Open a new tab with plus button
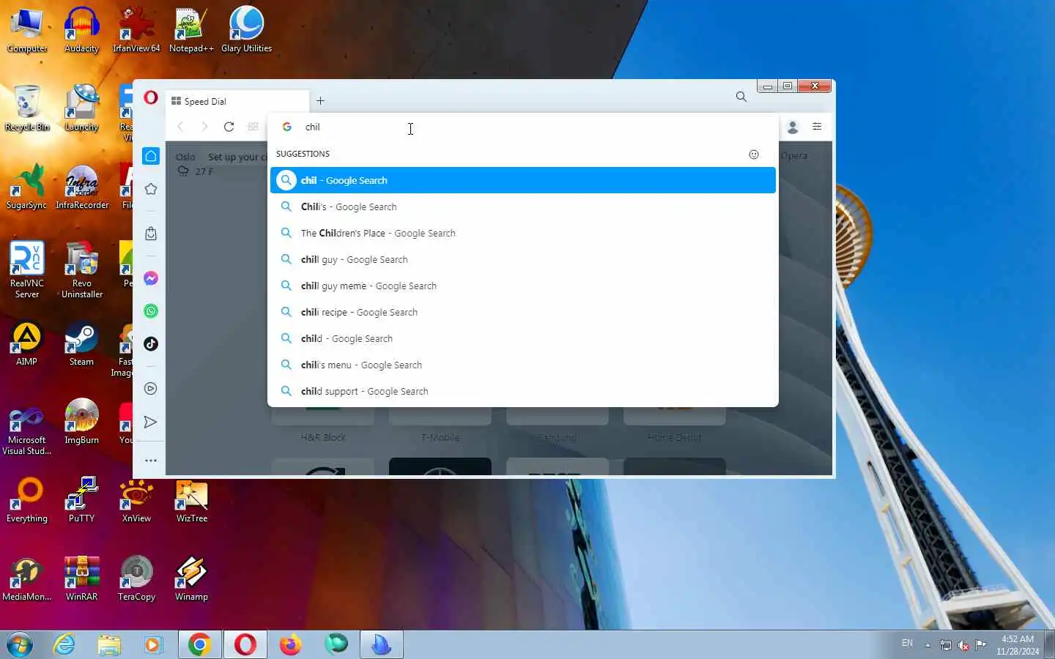This screenshot has width=1055, height=659. pyautogui.click(x=320, y=101)
